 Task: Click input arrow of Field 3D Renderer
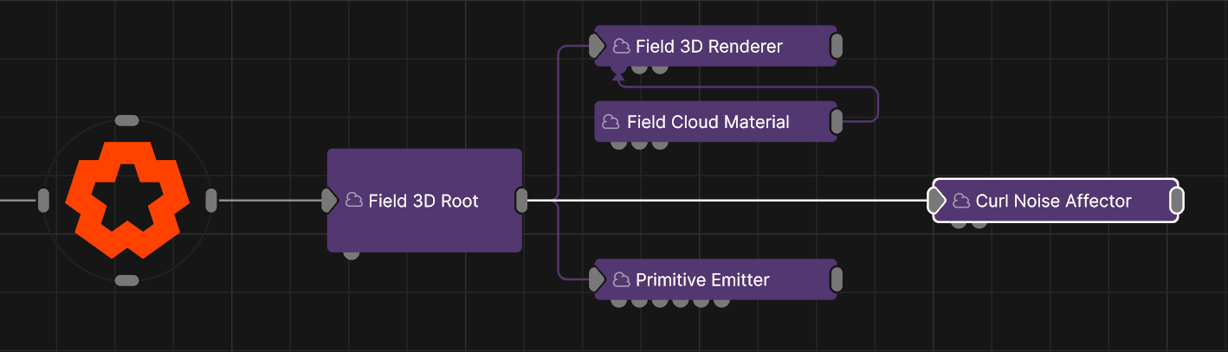[597, 47]
